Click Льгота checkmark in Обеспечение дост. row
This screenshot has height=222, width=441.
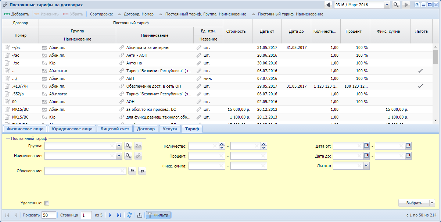coord(421,86)
